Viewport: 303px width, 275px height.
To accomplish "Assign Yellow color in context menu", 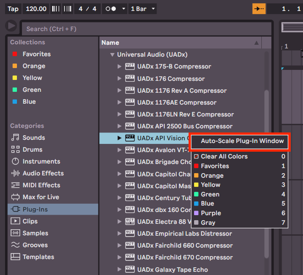I will [240, 185].
